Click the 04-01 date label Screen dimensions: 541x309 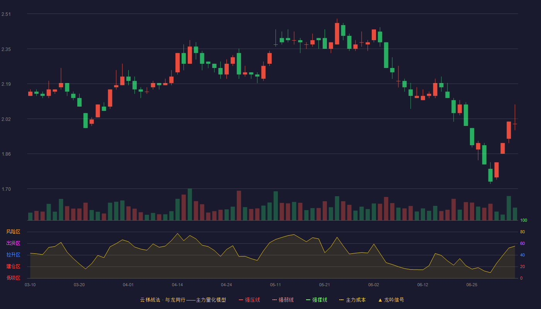coord(128,285)
